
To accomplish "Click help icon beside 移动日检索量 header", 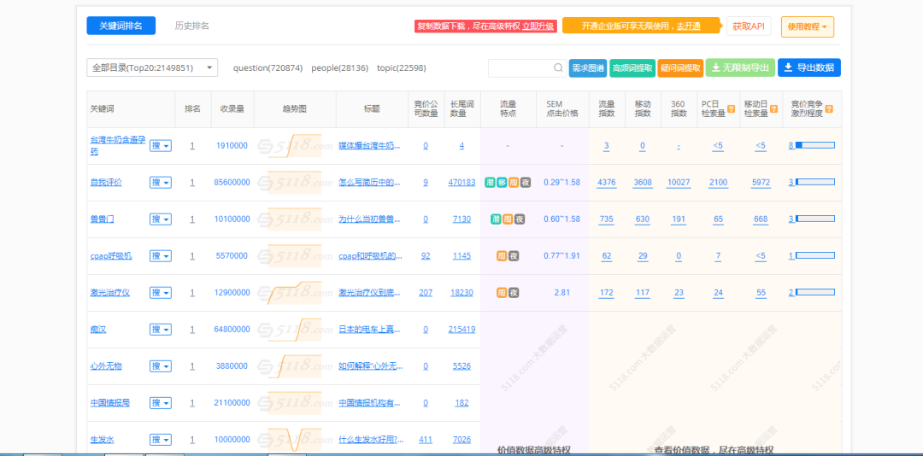I will point(773,108).
